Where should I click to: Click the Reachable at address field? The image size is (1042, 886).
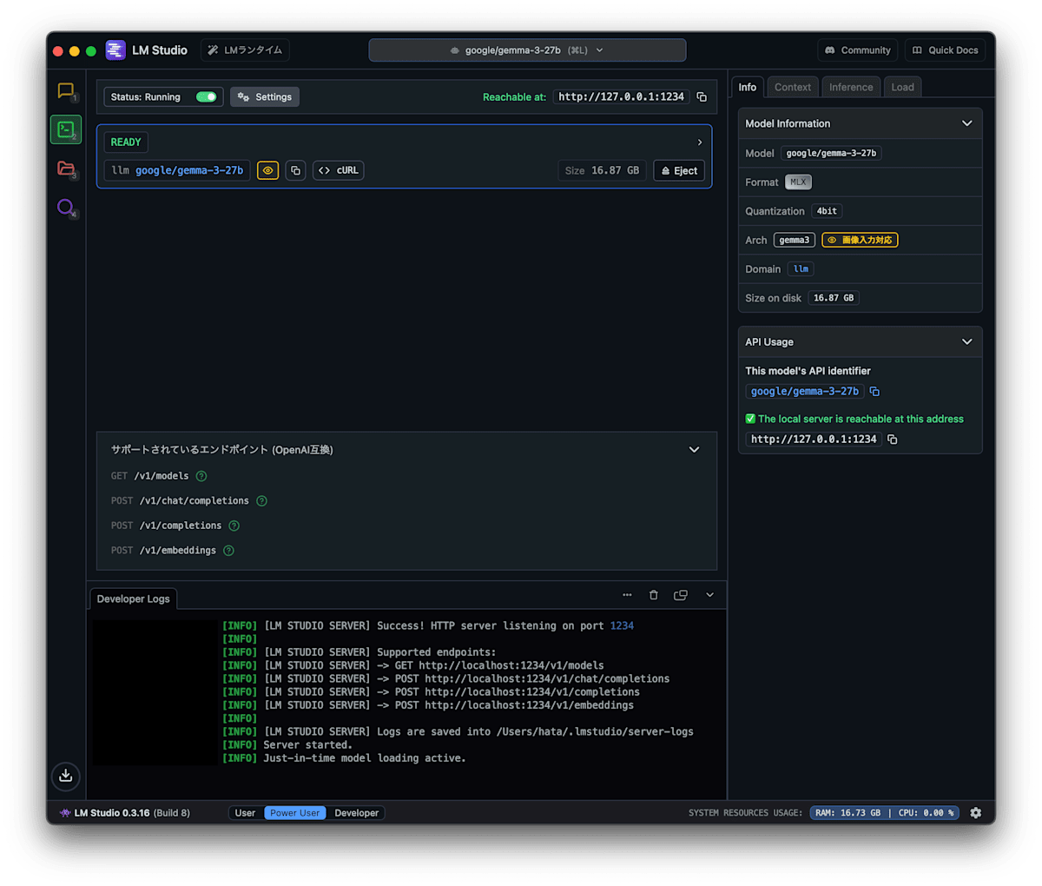coord(621,97)
